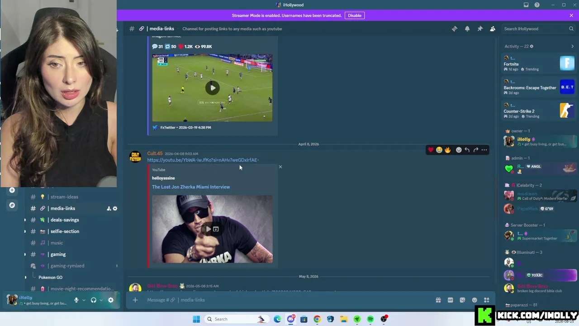
Task: Open the Add Reaction emoji picker
Action: click(459, 150)
